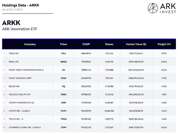Select the TSLA ticker cell
This screenshot has width=178, height=134.
click(x=64, y=53)
